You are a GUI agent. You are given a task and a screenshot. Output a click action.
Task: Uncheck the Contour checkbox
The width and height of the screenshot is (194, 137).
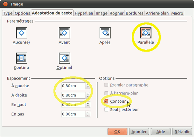point(106,101)
